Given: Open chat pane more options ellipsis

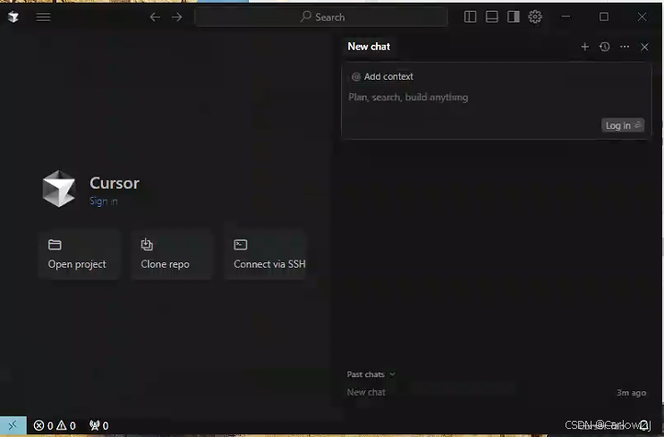Looking at the screenshot, I should [x=625, y=47].
